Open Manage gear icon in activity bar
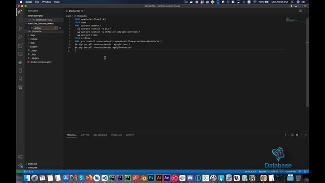 coord(20,165)
